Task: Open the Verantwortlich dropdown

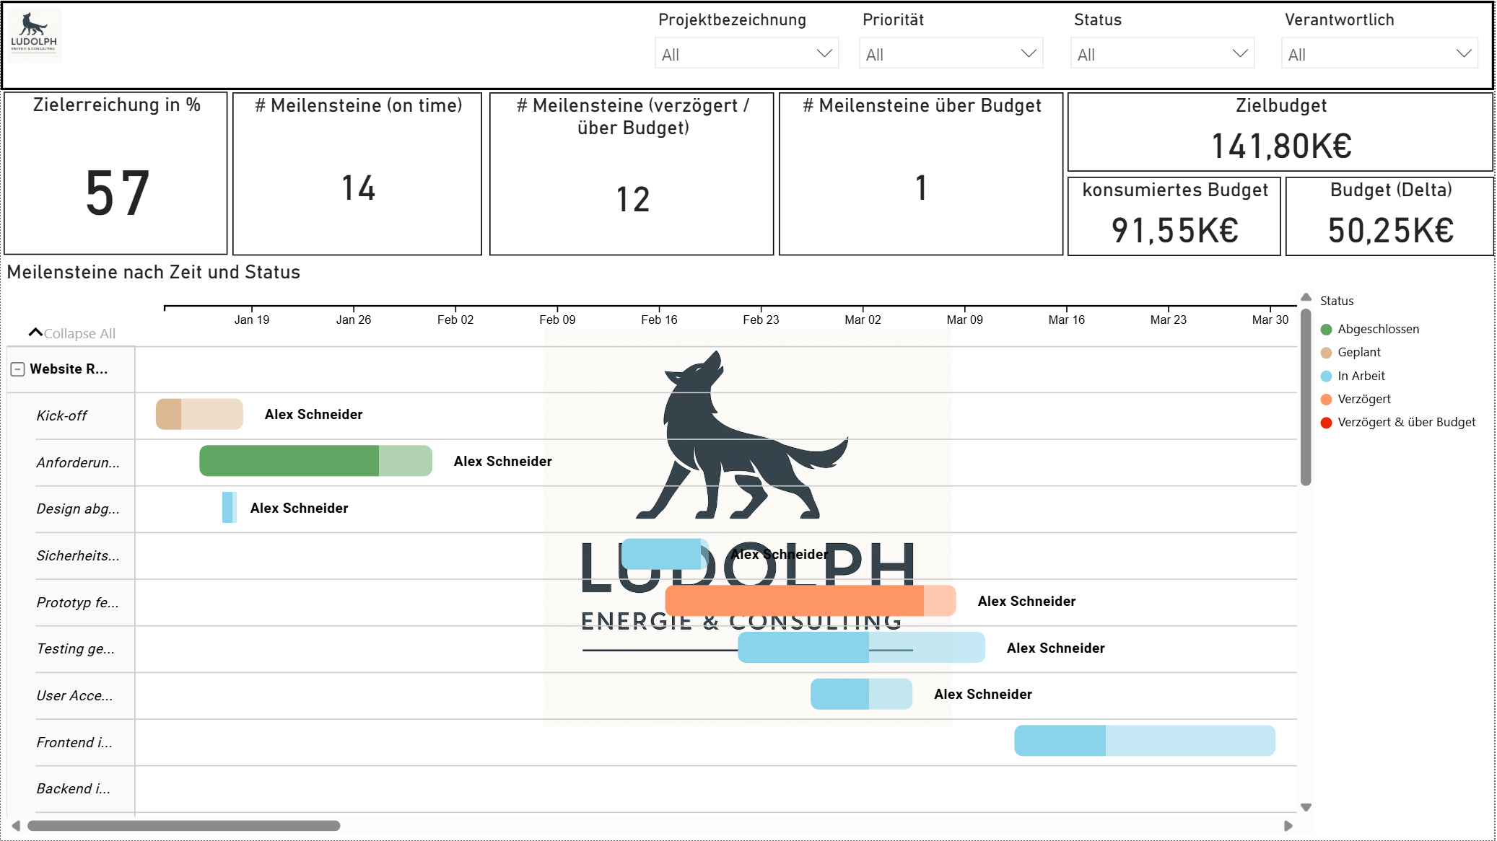Action: (1379, 54)
